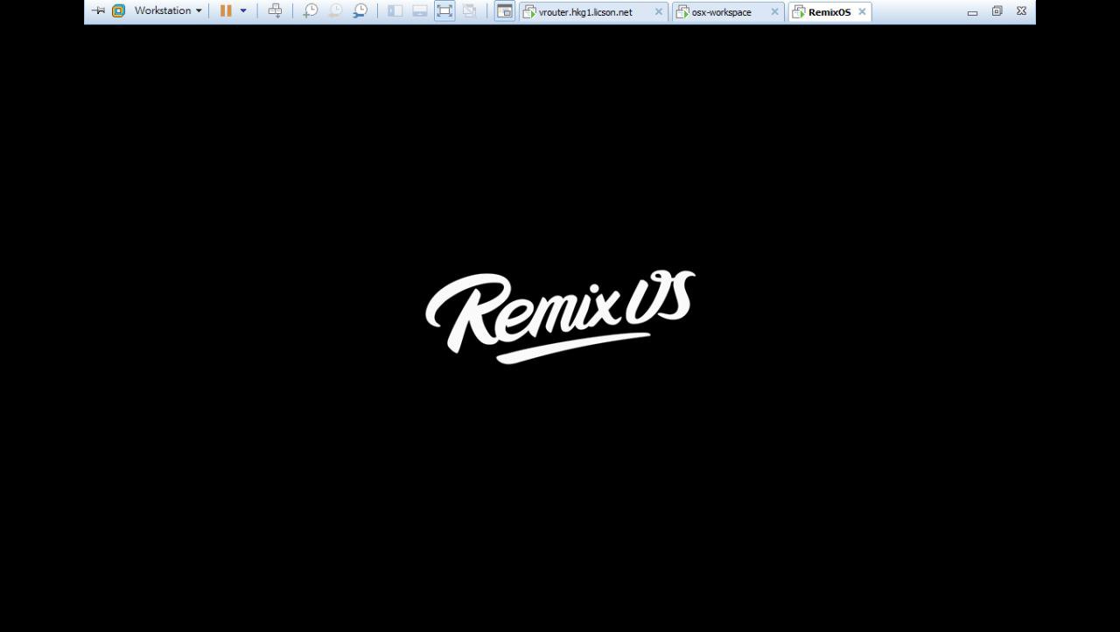
Task: Click the pin toolbar icon
Action: tap(98, 11)
